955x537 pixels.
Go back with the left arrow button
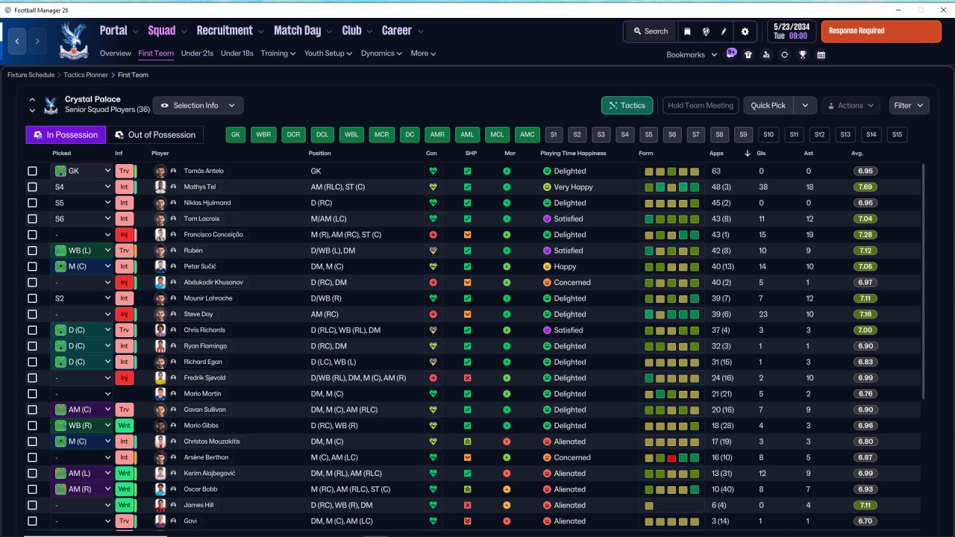(18, 41)
